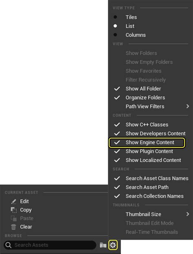Click the magnifying glass search icon
The image size is (193, 254).
click(9, 245)
